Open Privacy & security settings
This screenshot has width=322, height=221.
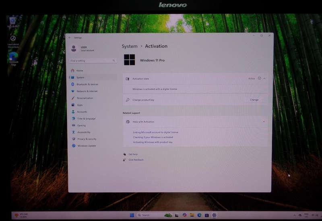[x=93, y=139]
